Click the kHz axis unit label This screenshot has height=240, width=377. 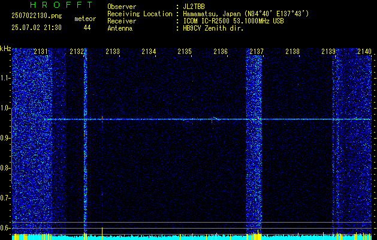(5, 49)
